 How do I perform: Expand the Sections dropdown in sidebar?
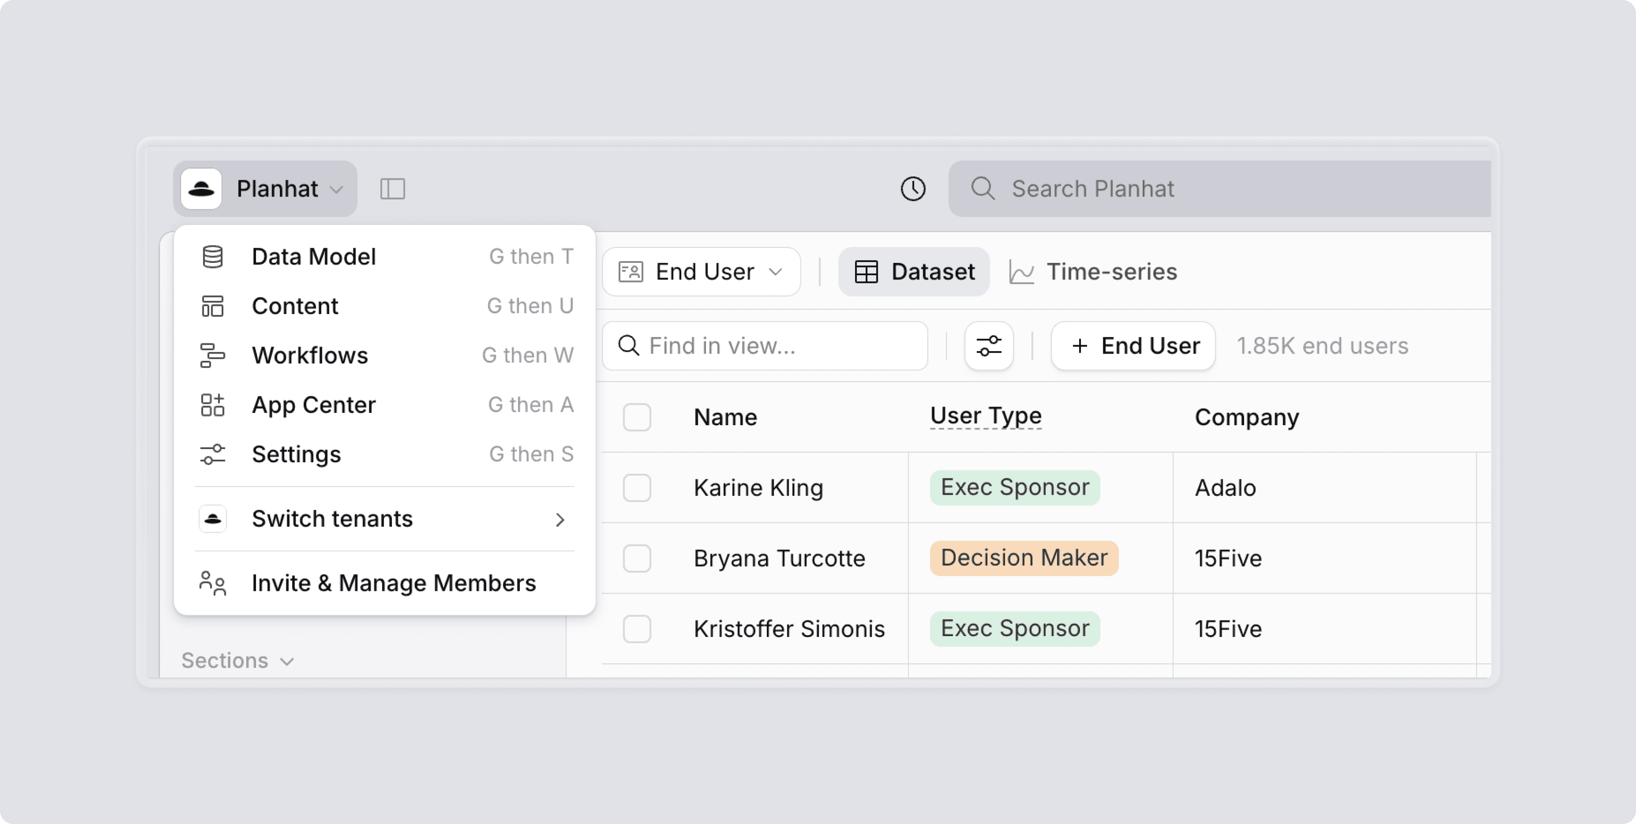point(238,661)
